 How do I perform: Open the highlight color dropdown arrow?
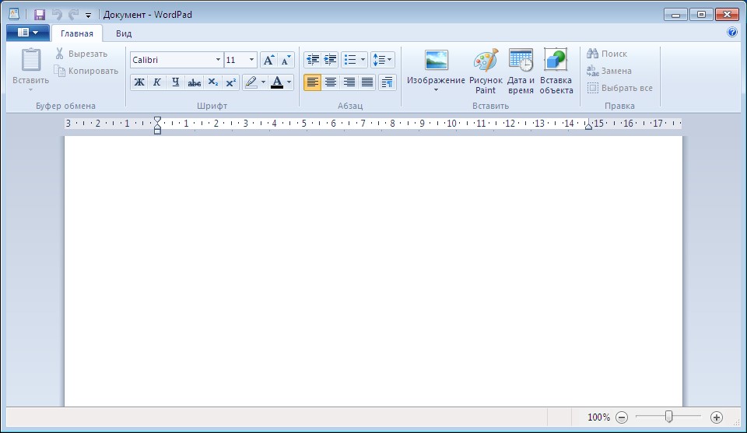(x=264, y=82)
